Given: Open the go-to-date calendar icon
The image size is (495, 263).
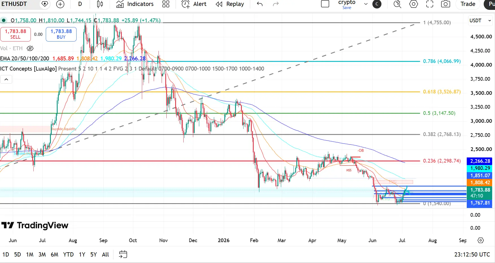Looking at the screenshot, I should pos(123,254).
